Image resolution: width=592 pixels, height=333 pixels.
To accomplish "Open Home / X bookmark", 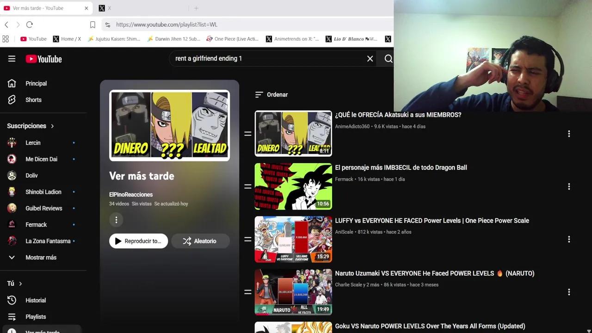I will tap(67, 39).
